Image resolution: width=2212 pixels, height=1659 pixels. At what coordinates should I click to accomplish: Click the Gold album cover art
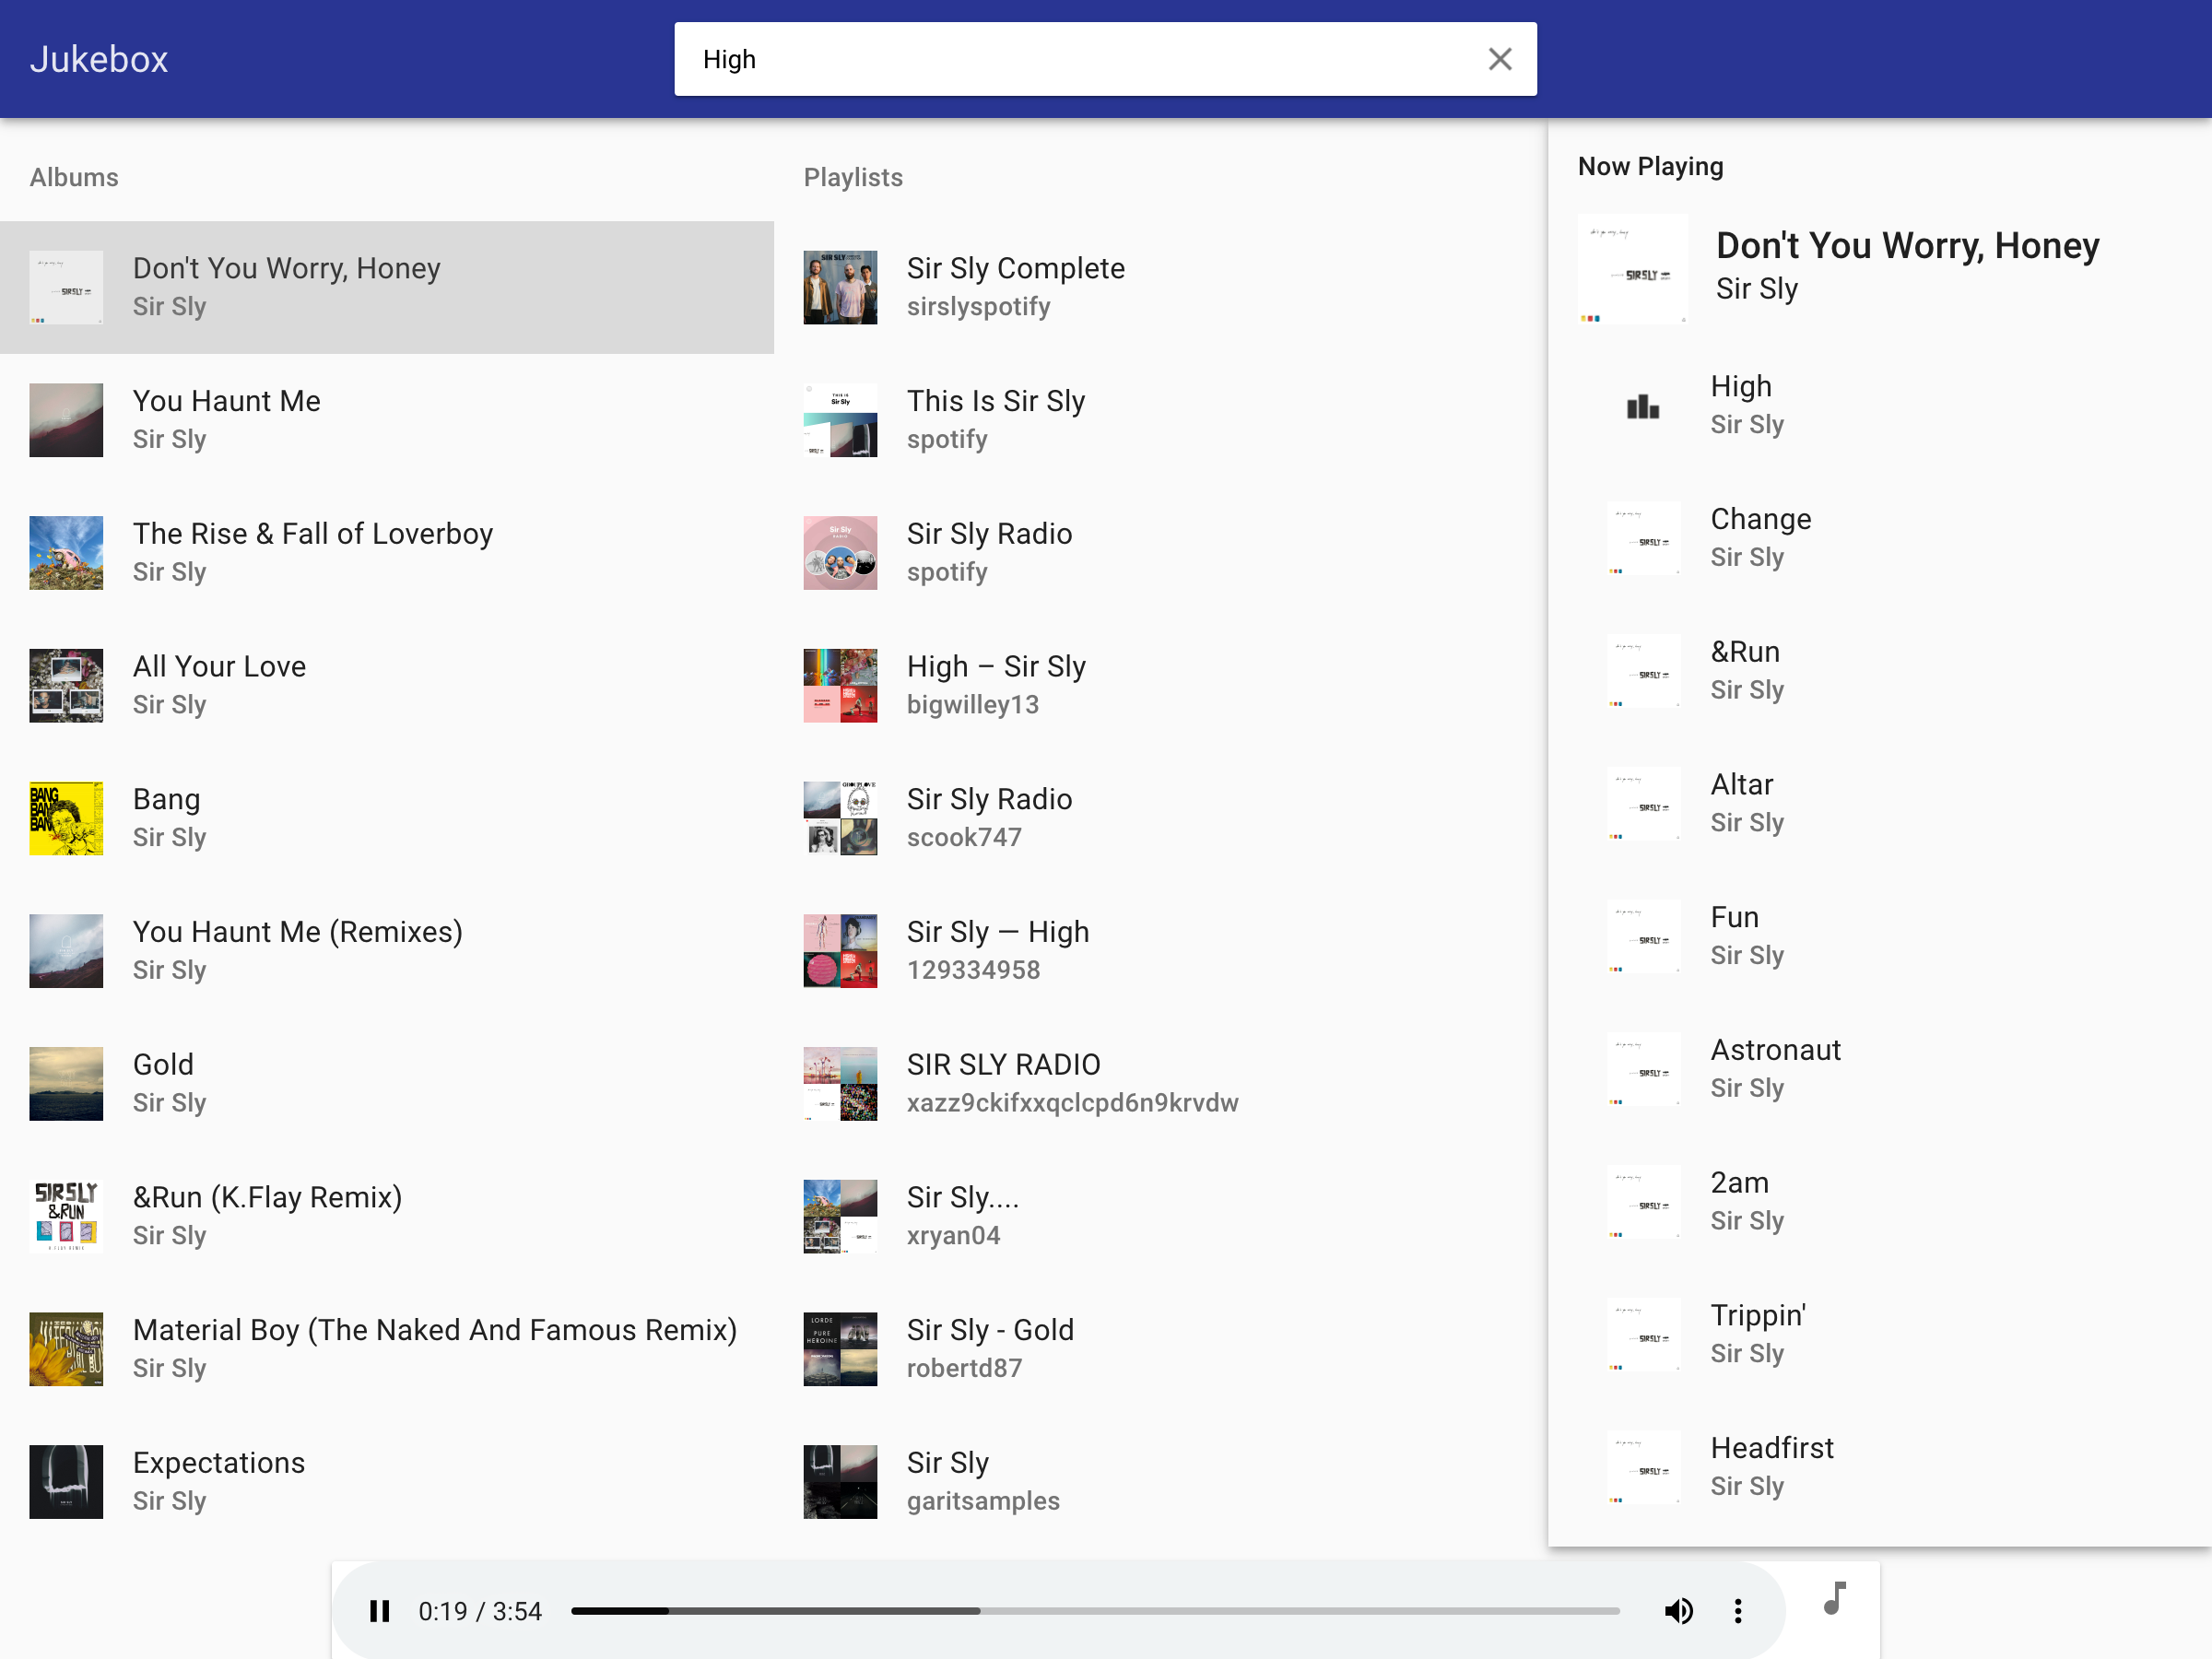click(x=66, y=1083)
